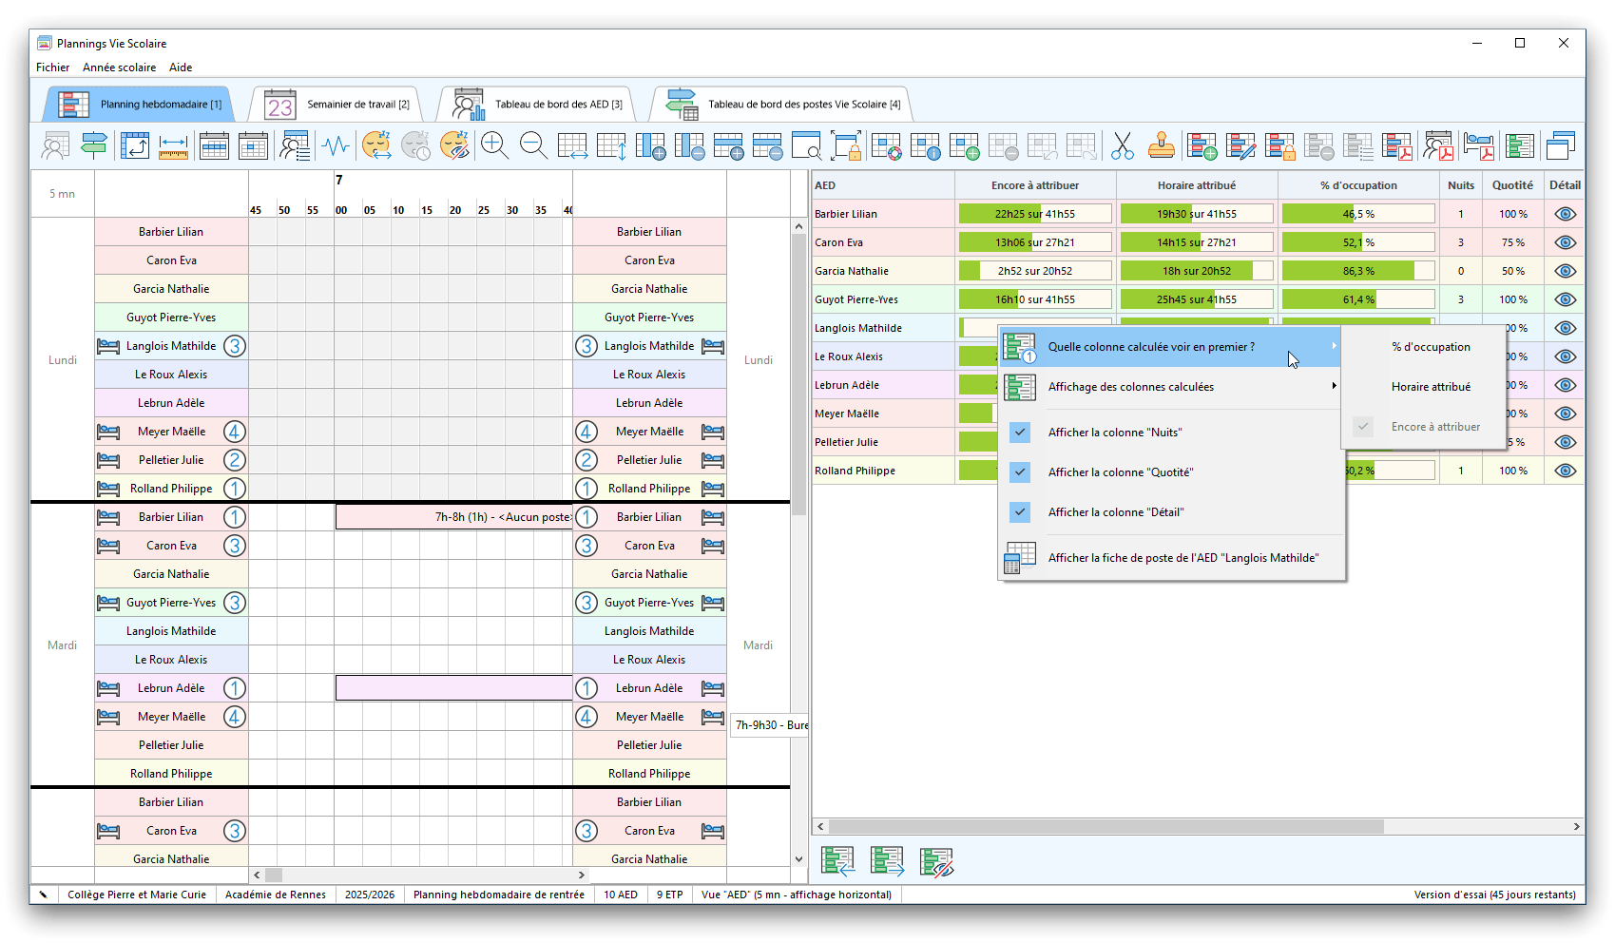Click the signpost directions toolbar icon
The width and height of the screenshot is (1615, 943).
click(x=94, y=145)
